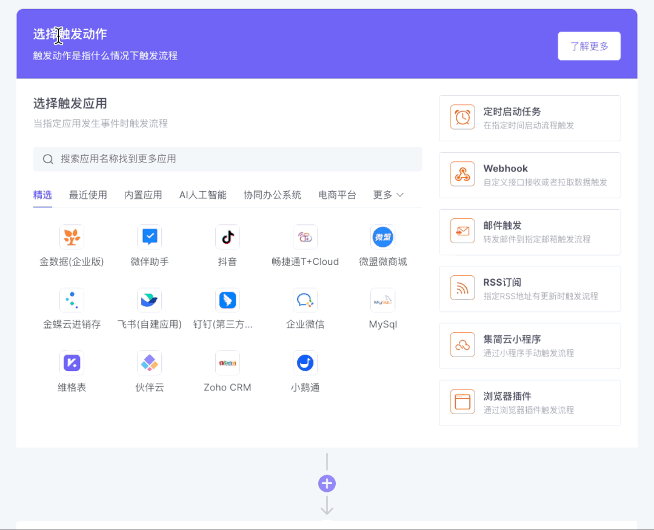Select the 伙伴云 app icon
This screenshot has height=530, width=654.
point(149,363)
